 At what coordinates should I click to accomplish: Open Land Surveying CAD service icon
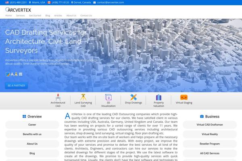(83, 97)
